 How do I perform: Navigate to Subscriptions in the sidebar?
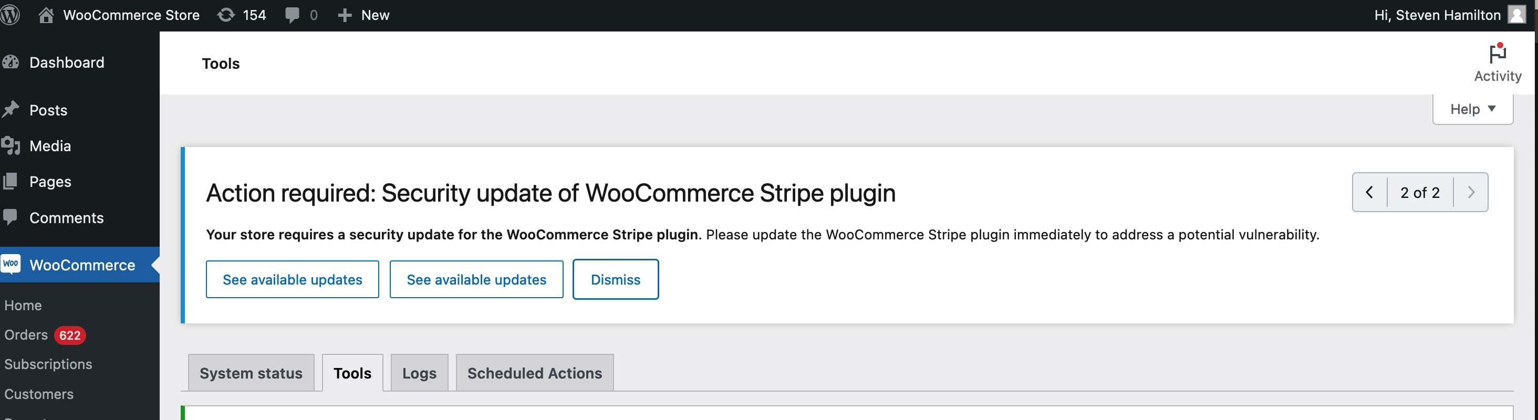click(48, 364)
